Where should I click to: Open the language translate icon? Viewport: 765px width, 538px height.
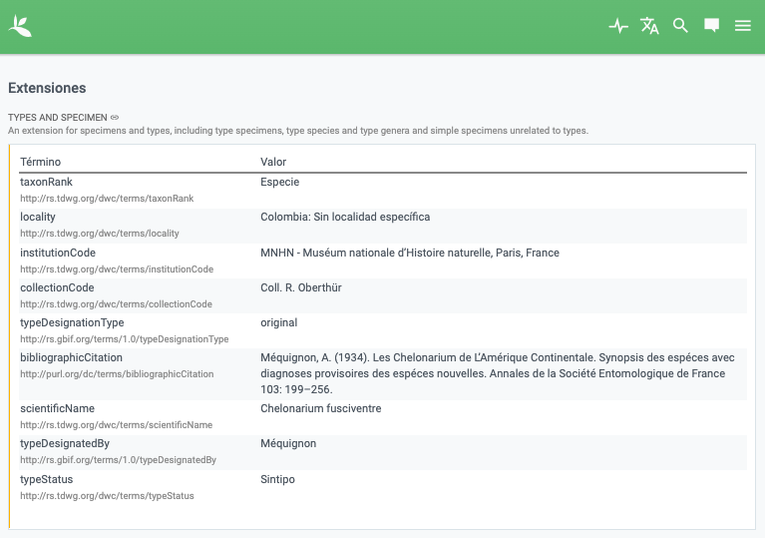pyautogui.click(x=649, y=25)
